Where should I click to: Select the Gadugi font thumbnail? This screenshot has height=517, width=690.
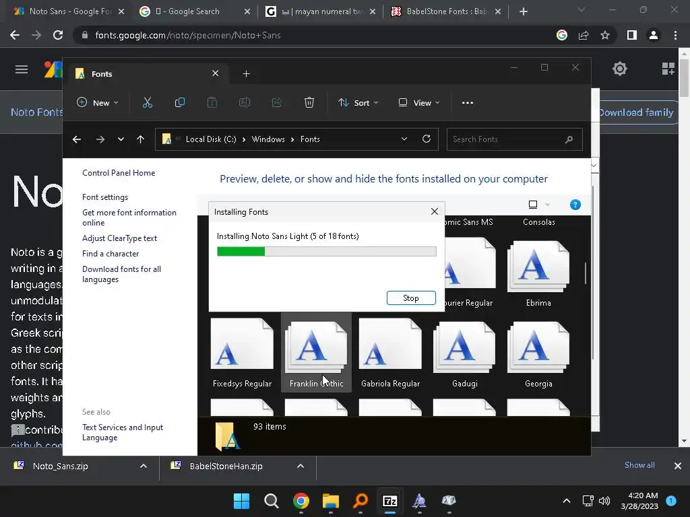465,353
